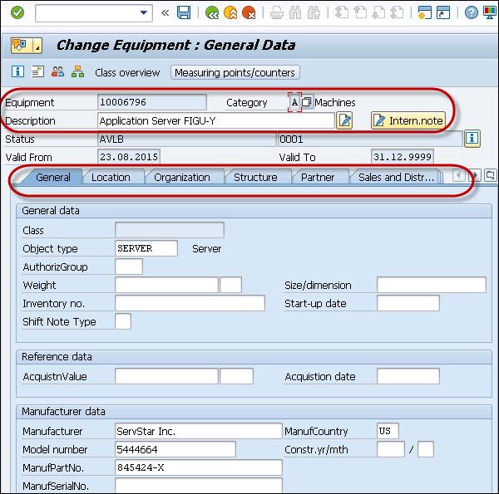Click the Model number field 5444664
499x494 pixels.
coord(175,449)
